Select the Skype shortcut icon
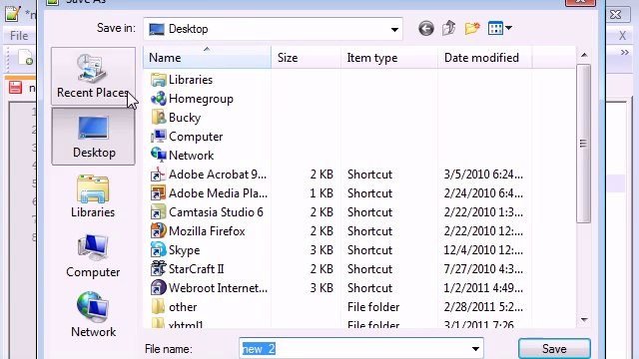Image resolution: width=639 pixels, height=359 pixels. (x=158, y=250)
